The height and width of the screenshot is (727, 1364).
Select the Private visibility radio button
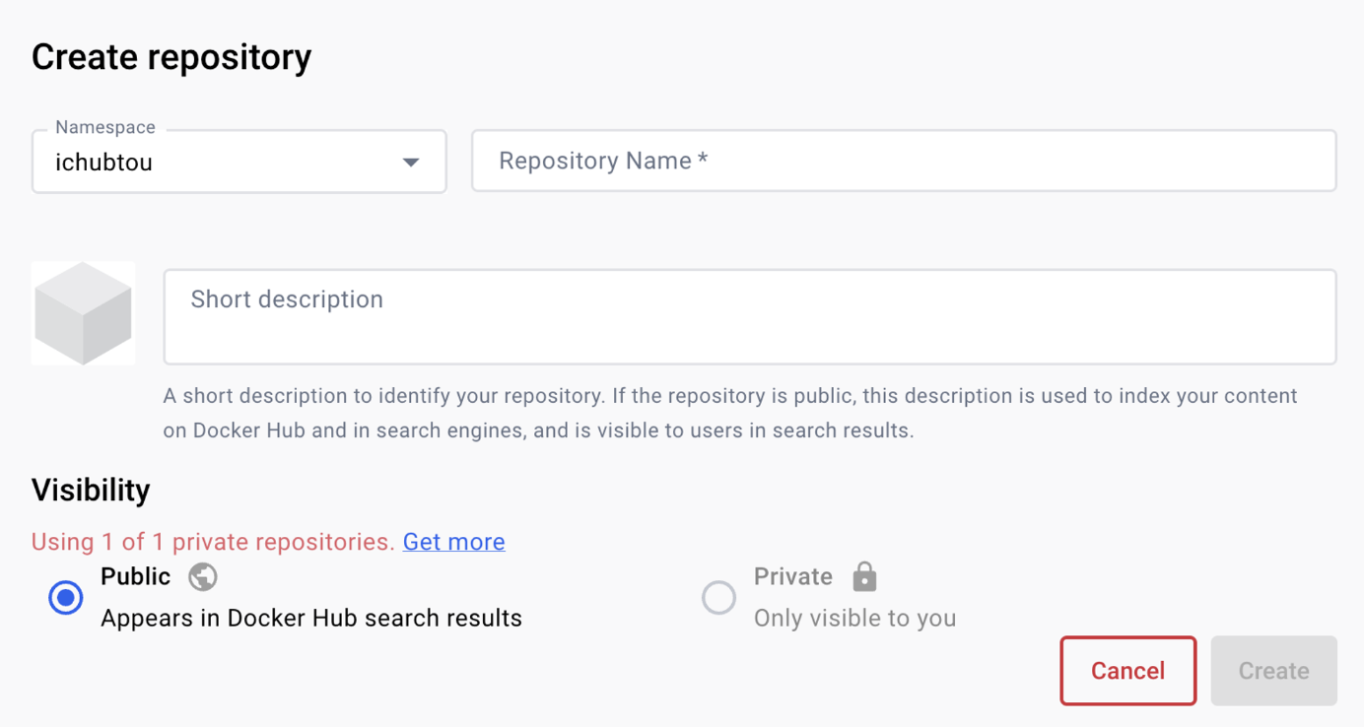click(718, 597)
